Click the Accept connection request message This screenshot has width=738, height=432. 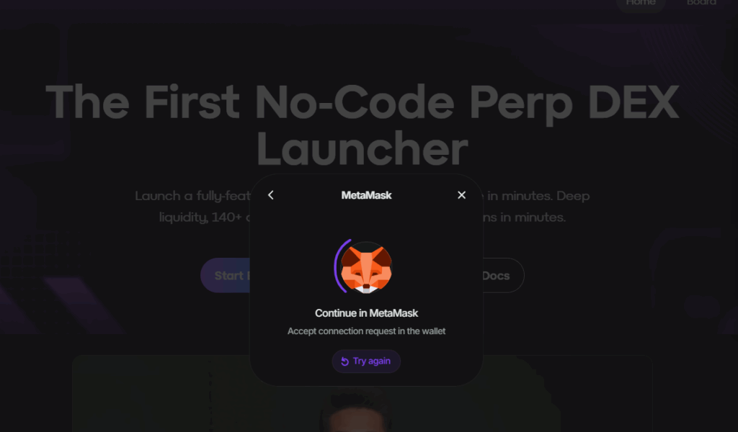tap(366, 331)
